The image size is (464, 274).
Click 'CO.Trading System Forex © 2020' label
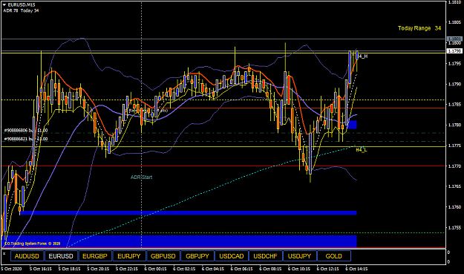pyautogui.click(x=32, y=244)
